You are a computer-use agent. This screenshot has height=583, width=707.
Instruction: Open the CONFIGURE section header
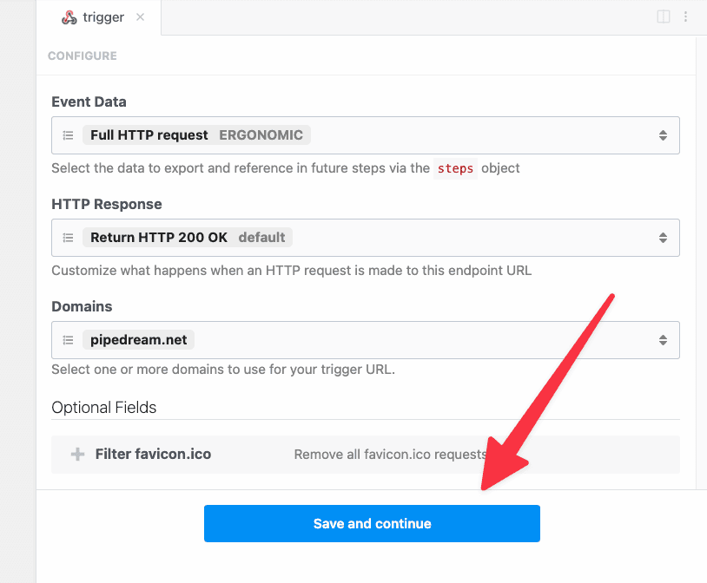point(83,56)
